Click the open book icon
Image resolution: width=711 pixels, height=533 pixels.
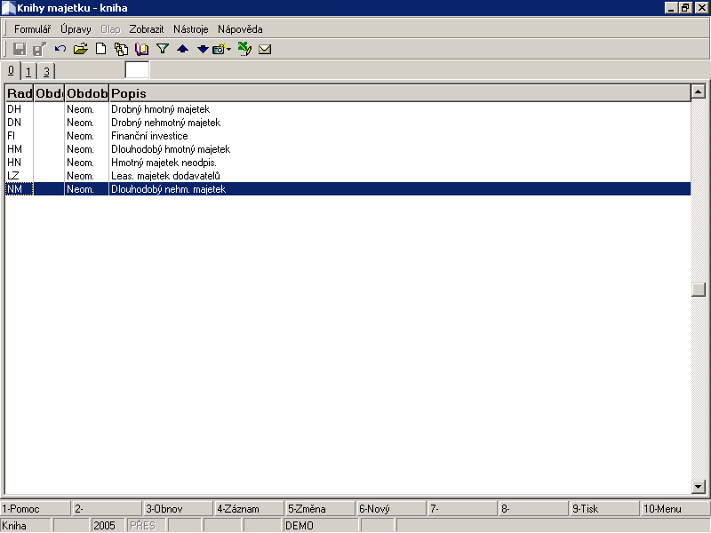pos(142,49)
